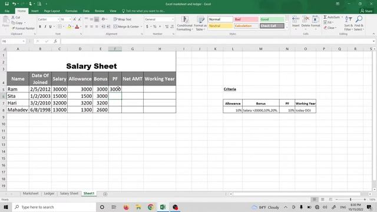
Task: Switch to the Review ribbon tab
Action: tap(100, 11)
